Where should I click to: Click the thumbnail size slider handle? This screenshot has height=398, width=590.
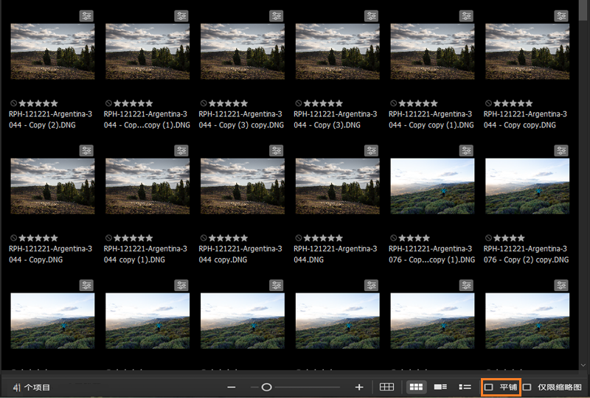point(267,387)
